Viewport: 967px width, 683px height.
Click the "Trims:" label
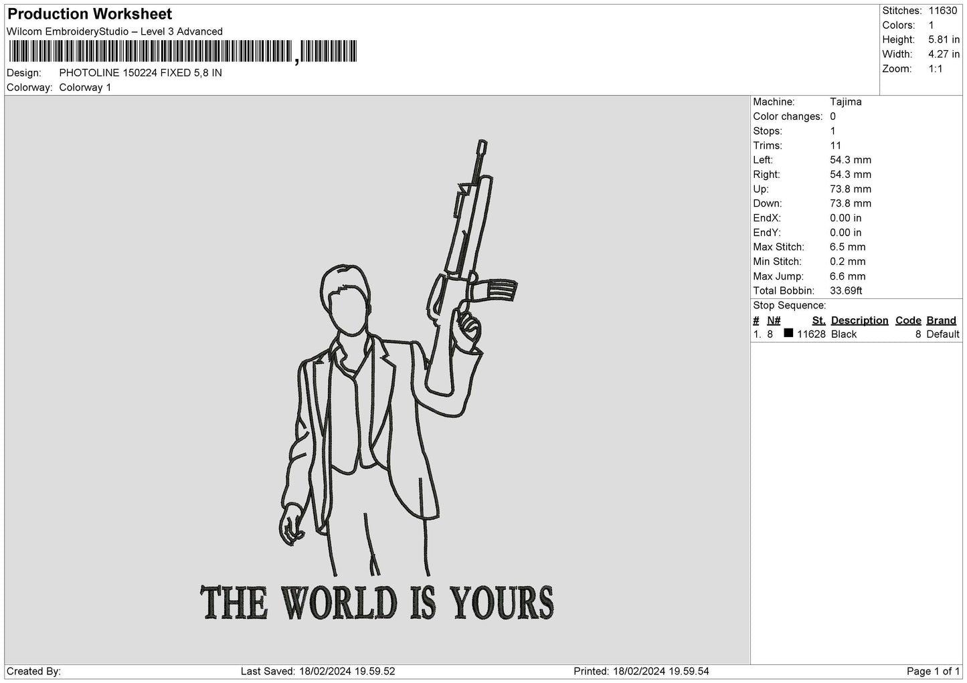(x=767, y=146)
